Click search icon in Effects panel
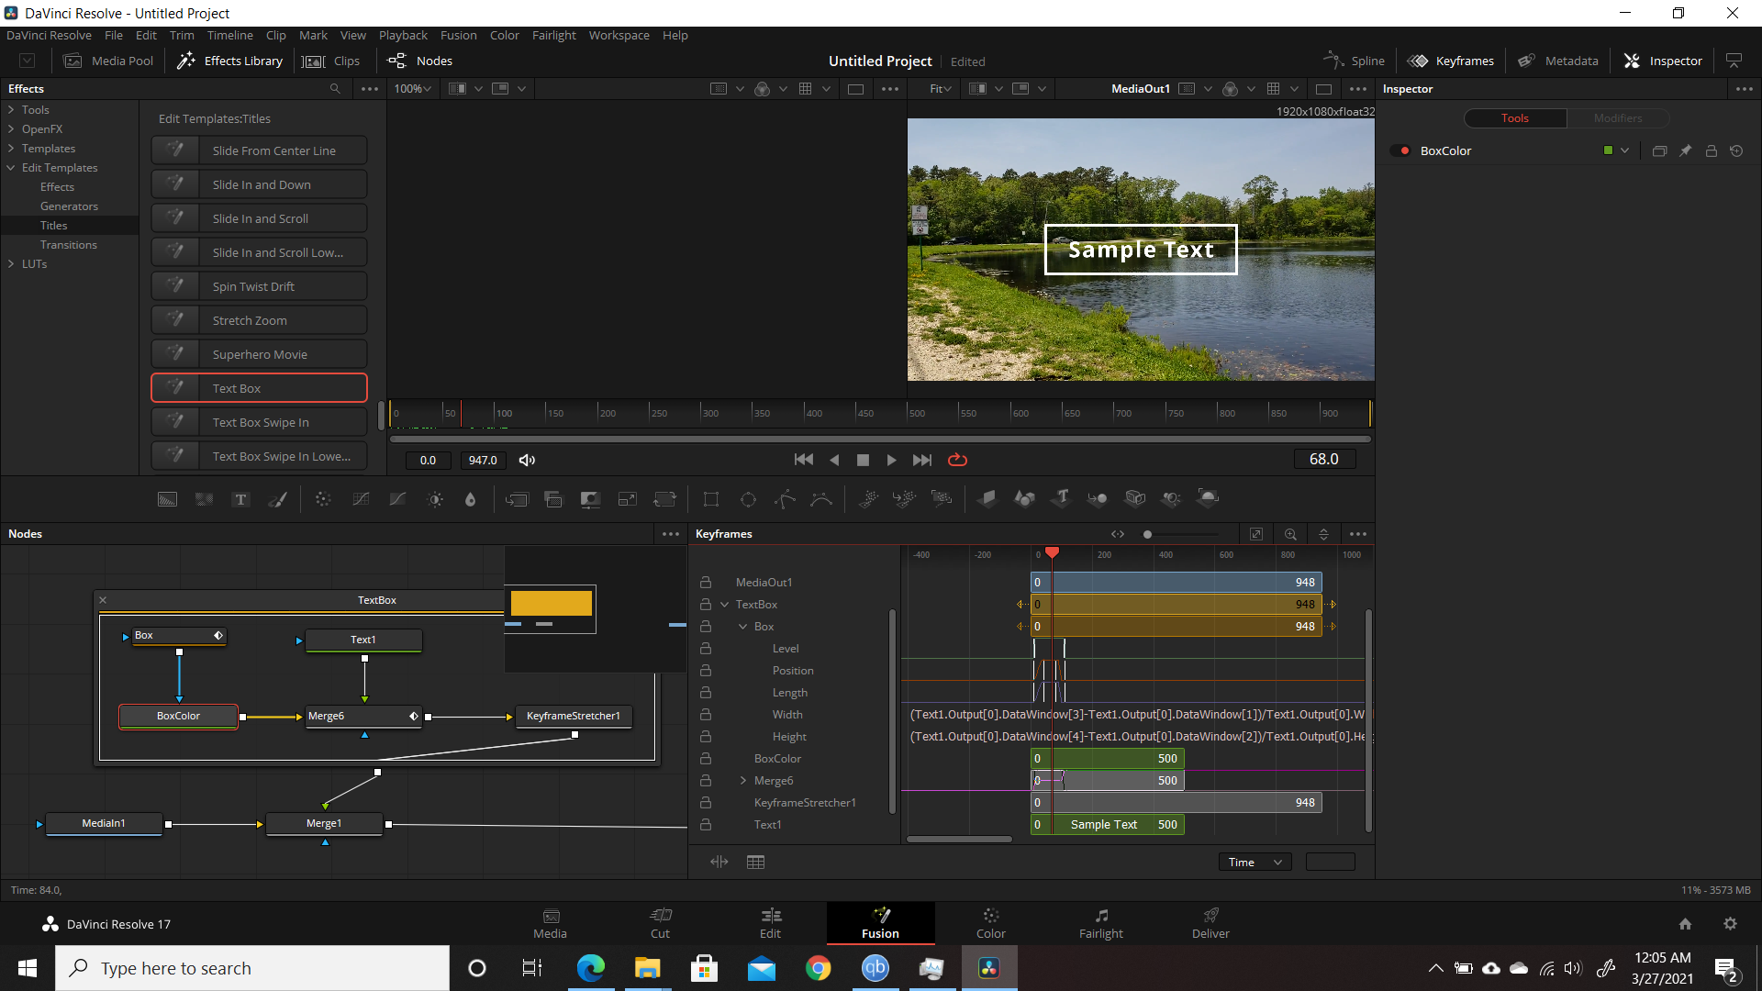1762x991 pixels. click(335, 89)
